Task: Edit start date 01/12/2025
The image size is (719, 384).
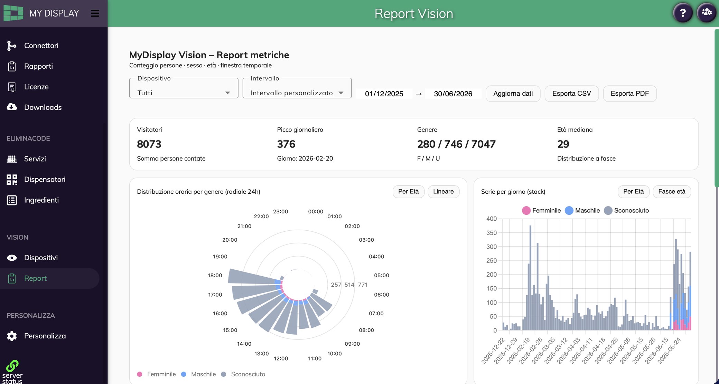Action: click(384, 94)
